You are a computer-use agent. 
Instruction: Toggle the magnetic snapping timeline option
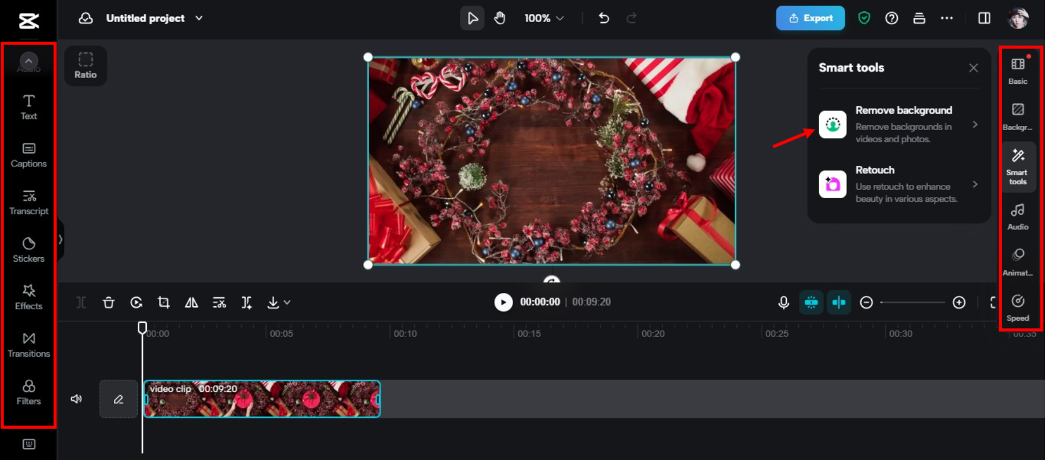pos(811,302)
